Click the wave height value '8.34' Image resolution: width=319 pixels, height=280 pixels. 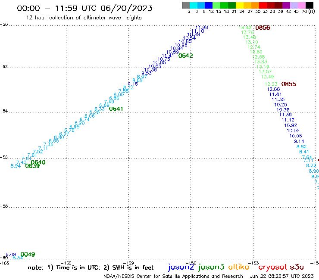click(18, 258)
